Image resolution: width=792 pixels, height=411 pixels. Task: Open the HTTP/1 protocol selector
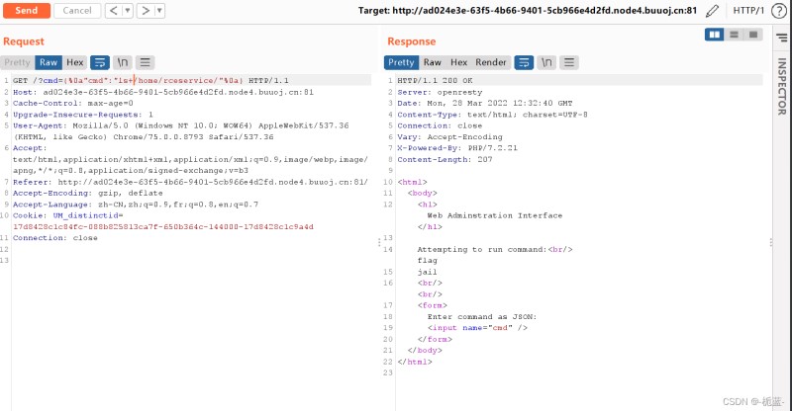749,11
